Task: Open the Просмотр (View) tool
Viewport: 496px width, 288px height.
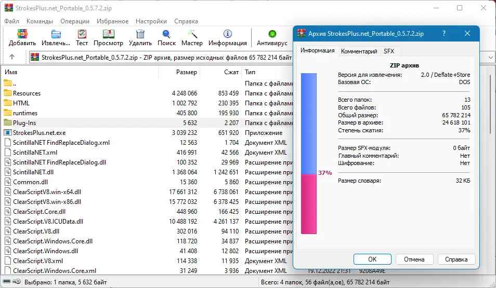Action: pyautogui.click(x=108, y=34)
